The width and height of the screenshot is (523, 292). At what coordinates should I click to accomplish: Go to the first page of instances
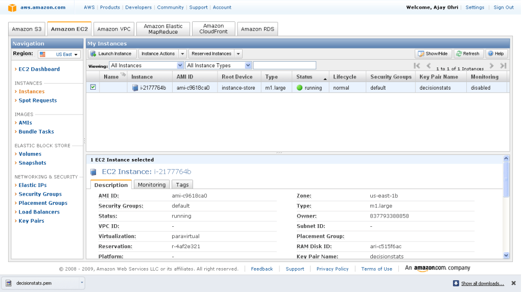point(417,66)
